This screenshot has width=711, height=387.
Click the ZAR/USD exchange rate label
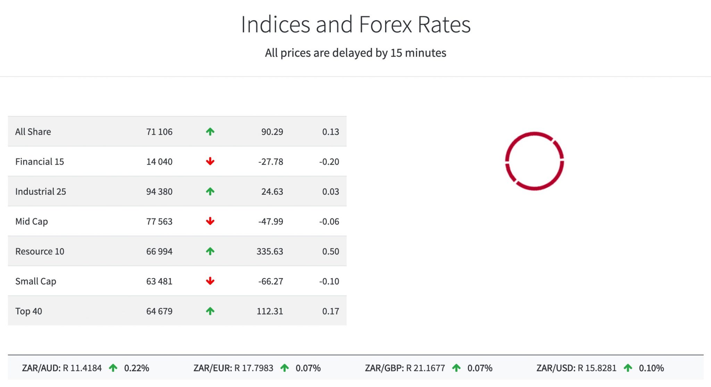(555, 368)
